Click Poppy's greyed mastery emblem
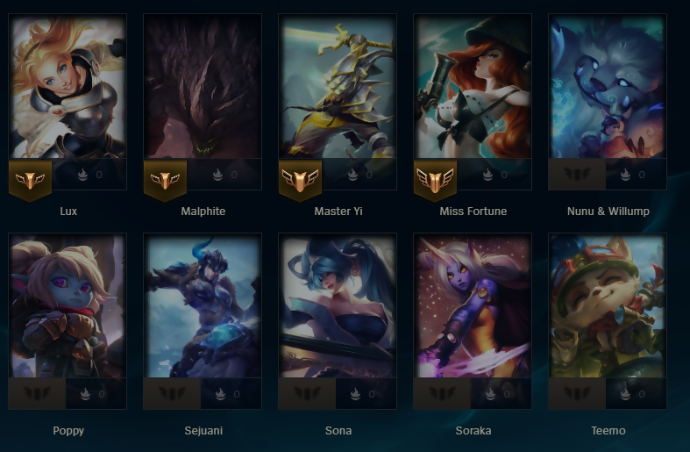This screenshot has width=690, height=452. point(37,393)
